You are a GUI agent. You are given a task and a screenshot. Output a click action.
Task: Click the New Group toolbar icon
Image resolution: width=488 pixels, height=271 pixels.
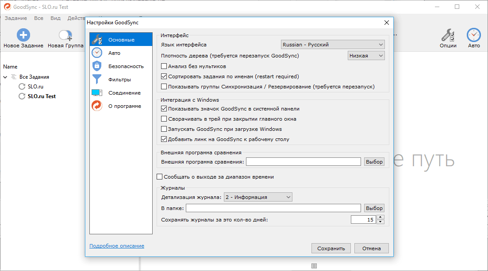coord(65,35)
